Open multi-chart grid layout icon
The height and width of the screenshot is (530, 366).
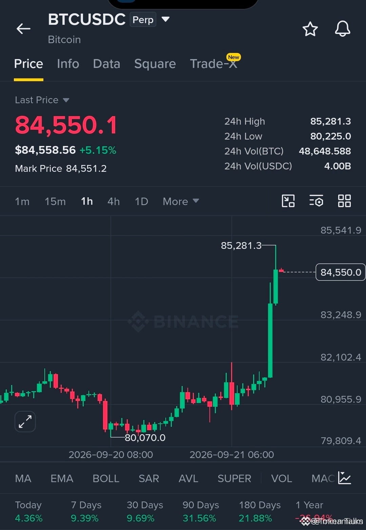pyautogui.click(x=344, y=201)
